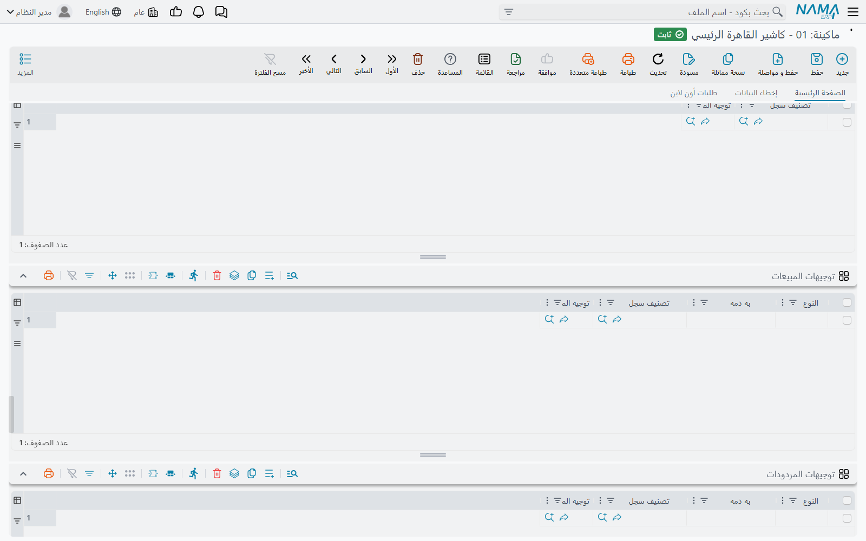Switch language to English

click(103, 12)
